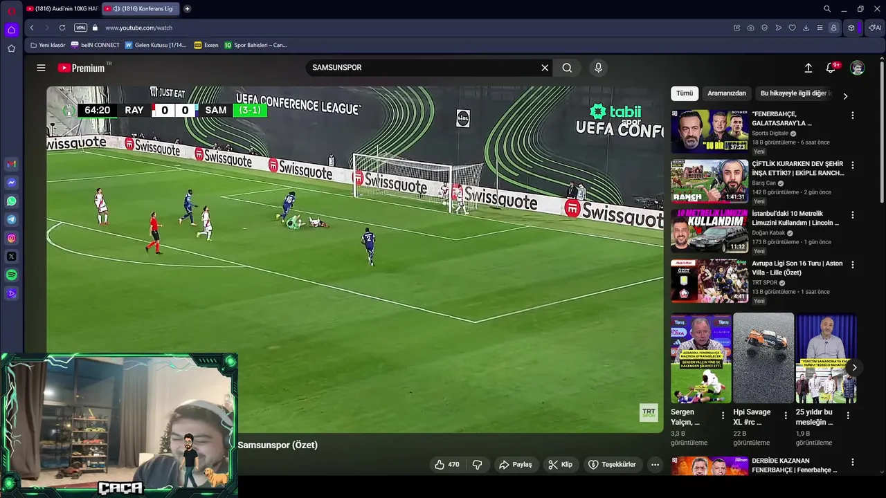This screenshot has width=886, height=498.
Task: Select the Aramanızdan filter chip
Action: tap(727, 93)
